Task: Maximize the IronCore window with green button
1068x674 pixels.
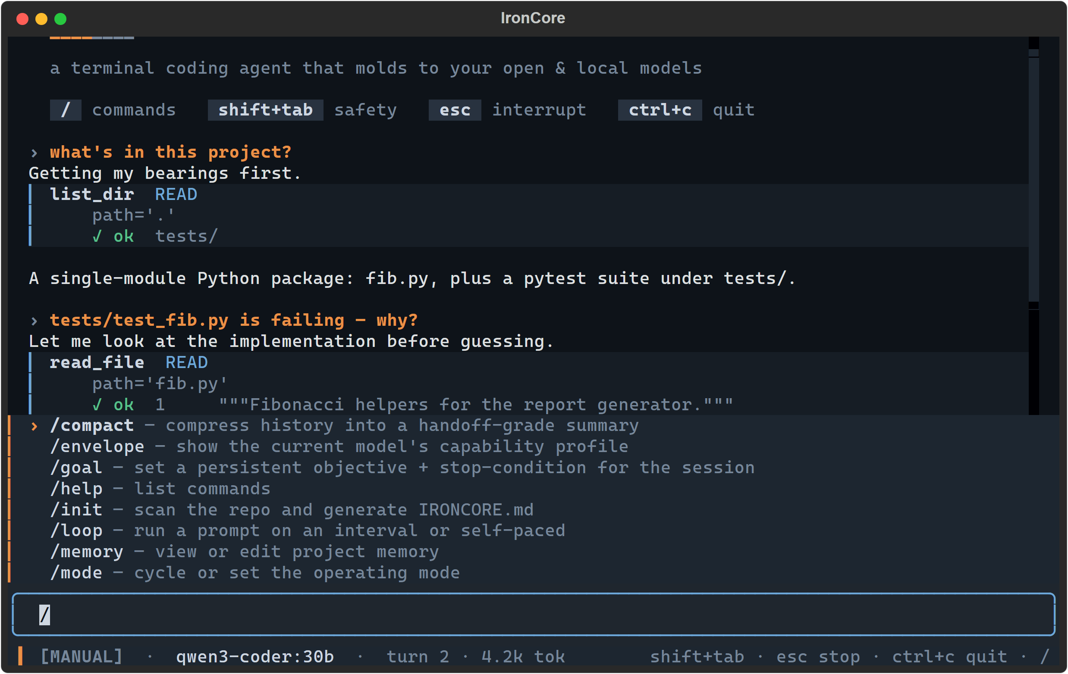Action: coord(60,19)
